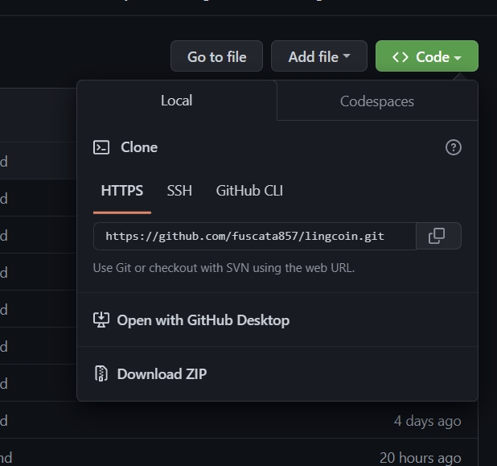Switch to the Codespaces tab

point(377,101)
